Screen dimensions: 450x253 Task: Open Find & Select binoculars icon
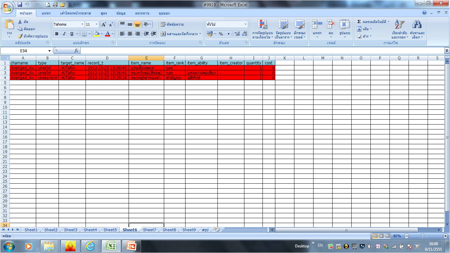417,25
